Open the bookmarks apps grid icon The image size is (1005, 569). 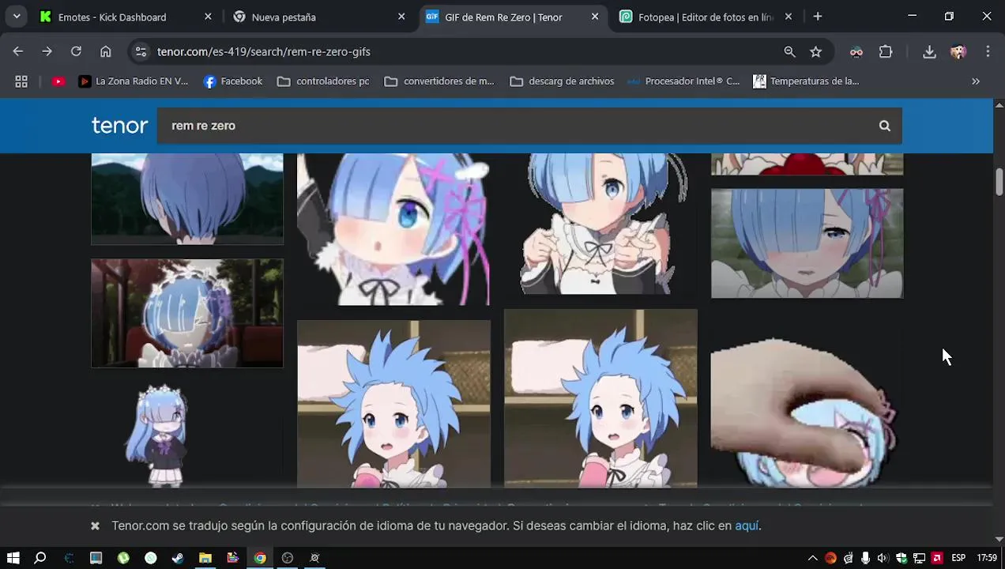(21, 81)
